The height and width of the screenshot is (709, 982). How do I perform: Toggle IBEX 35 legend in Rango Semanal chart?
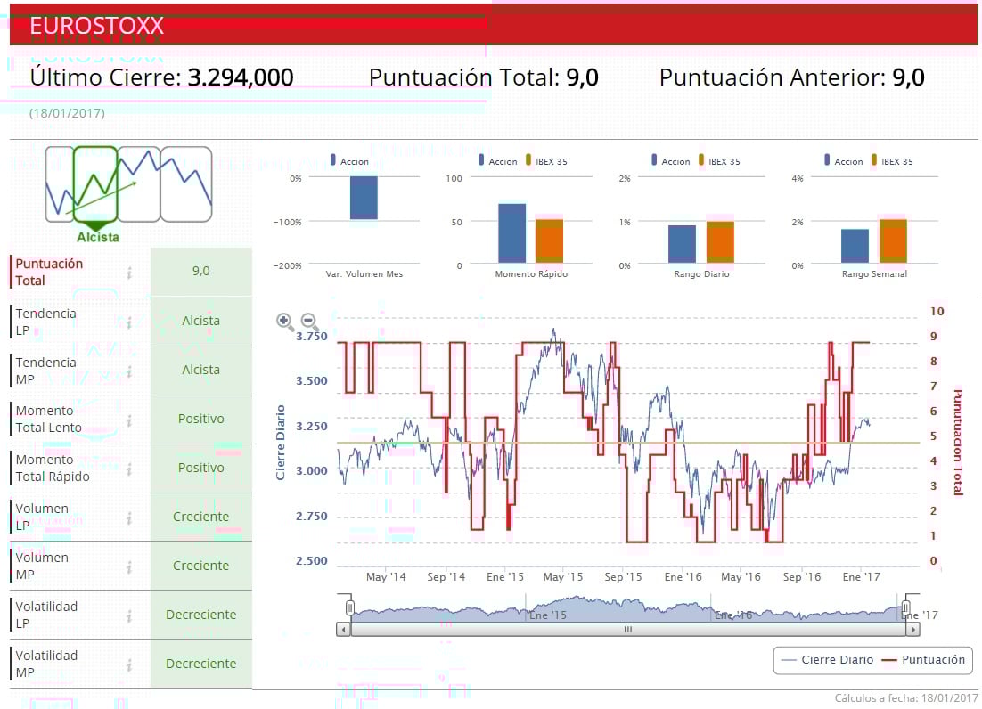click(x=892, y=161)
